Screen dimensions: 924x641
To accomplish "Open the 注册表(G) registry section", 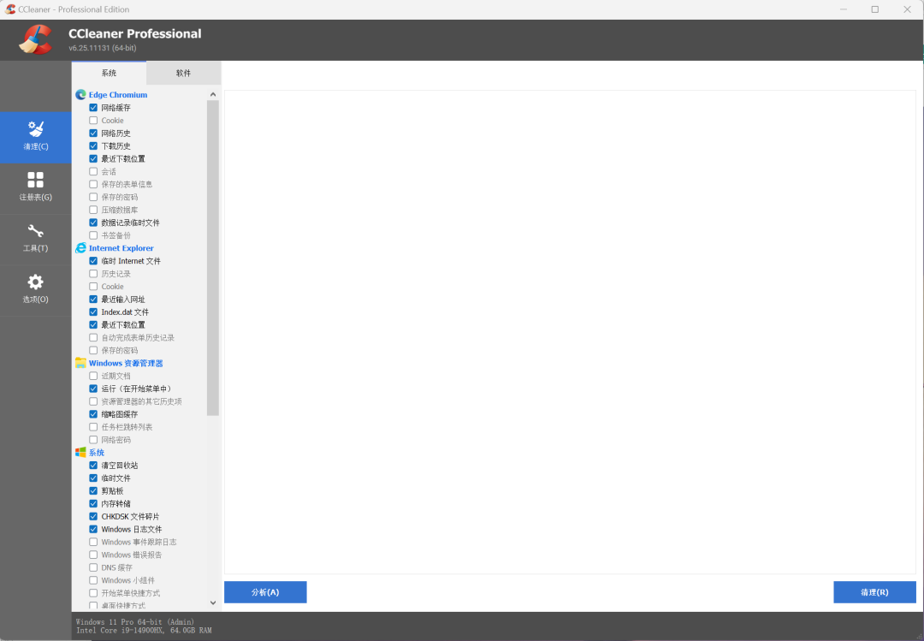I will 35,187.
